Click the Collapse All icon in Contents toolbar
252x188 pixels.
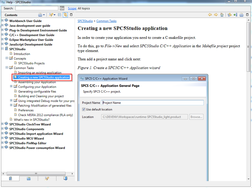coord(60,15)
